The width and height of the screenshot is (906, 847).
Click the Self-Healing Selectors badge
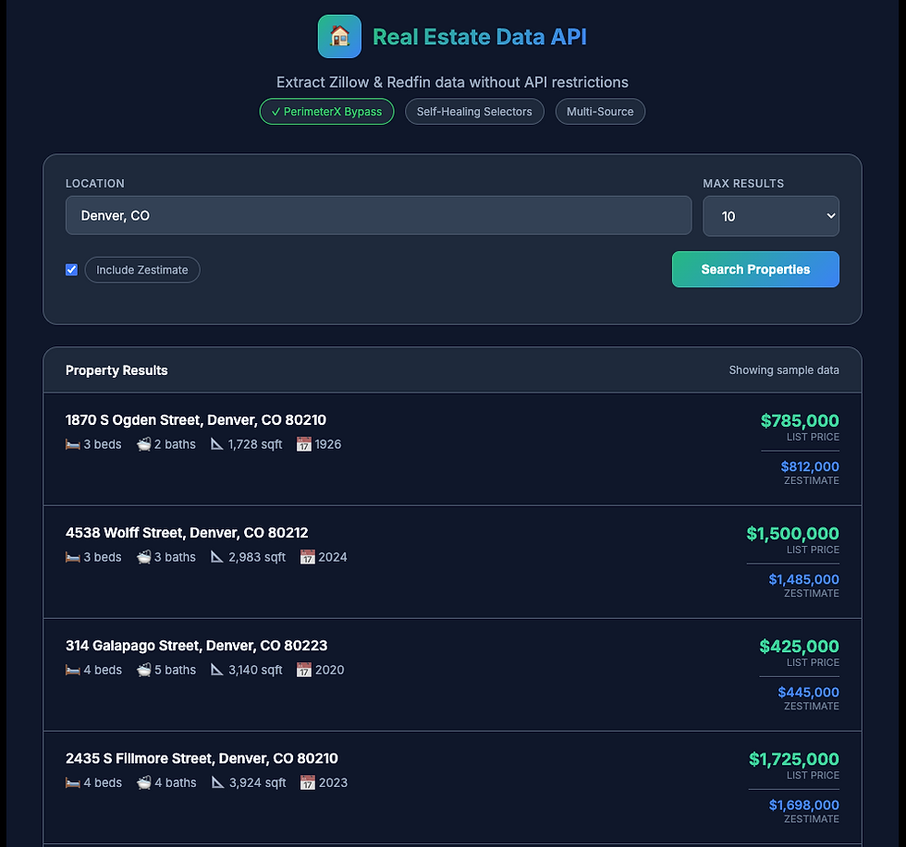pyautogui.click(x=474, y=112)
